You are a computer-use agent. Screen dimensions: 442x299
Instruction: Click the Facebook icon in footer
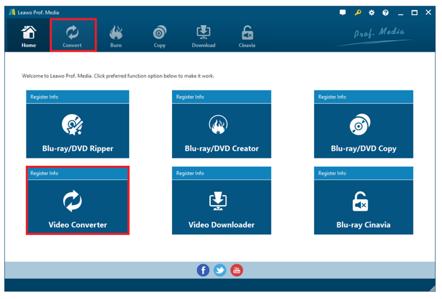(203, 270)
